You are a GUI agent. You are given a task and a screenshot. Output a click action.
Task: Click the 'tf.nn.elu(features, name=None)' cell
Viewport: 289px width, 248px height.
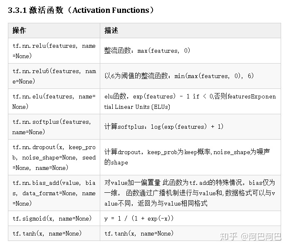pyautogui.click(x=54, y=101)
